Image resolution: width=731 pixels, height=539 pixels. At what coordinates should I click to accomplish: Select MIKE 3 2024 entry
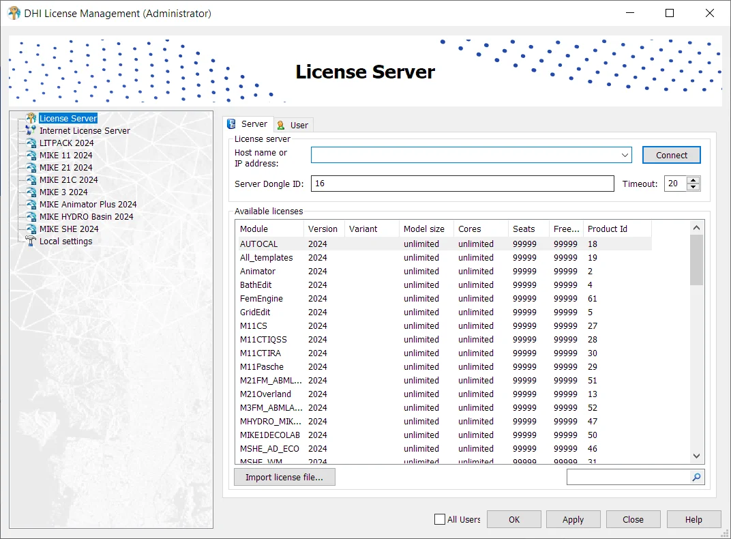pyautogui.click(x=63, y=192)
